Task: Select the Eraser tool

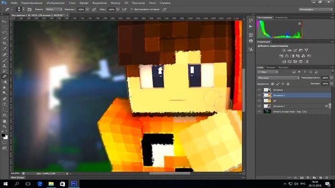Action: [x=4, y=77]
